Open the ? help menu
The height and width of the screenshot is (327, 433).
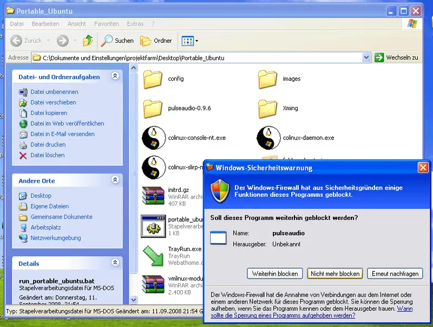click(153, 24)
